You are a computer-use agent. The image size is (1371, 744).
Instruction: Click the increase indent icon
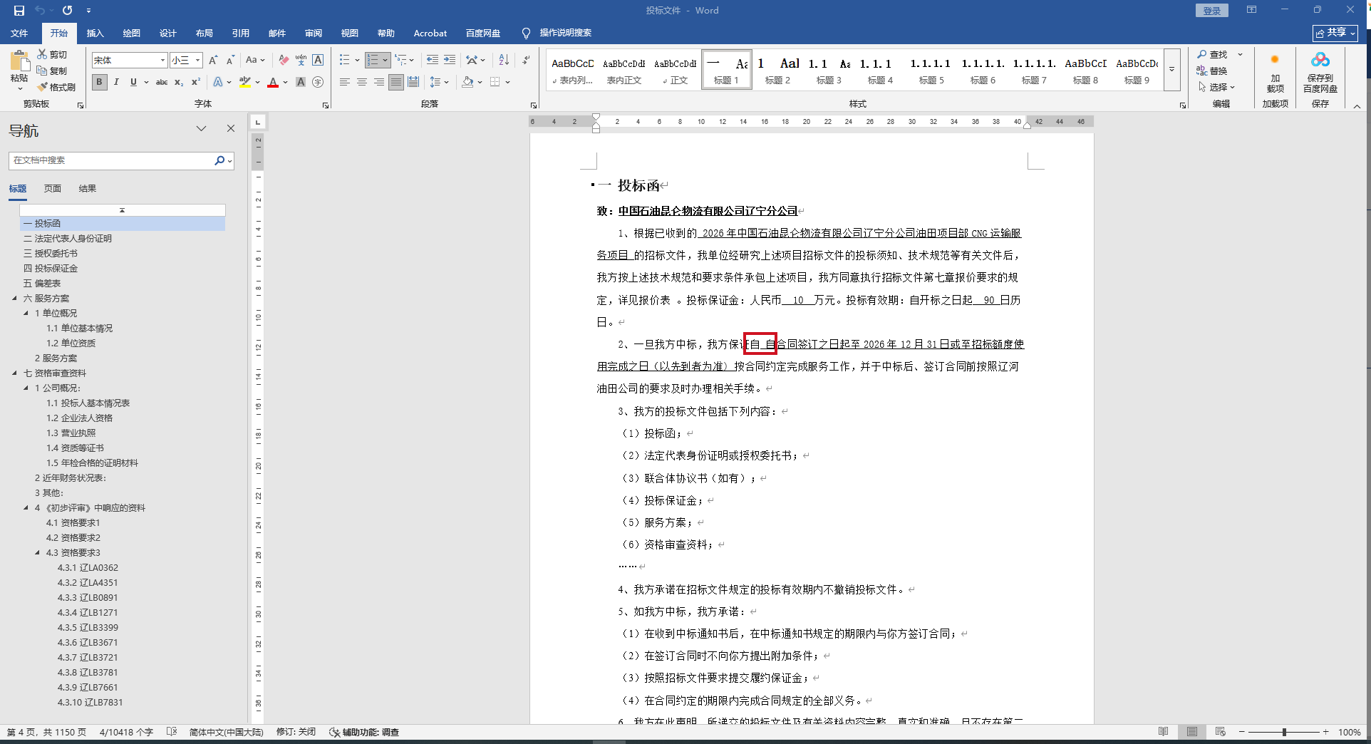click(x=450, y=60)
